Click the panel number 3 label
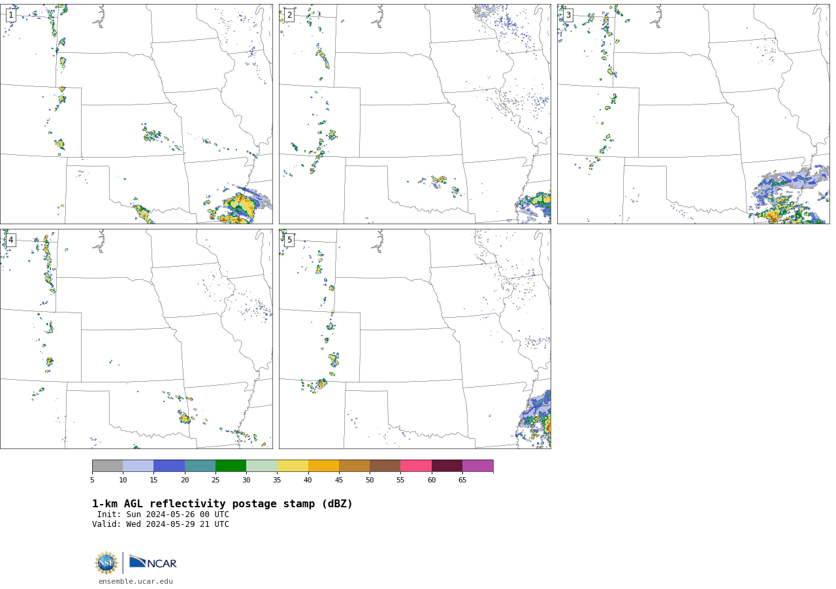Image resolution: width=836 pixels, height=589 pixels. point(568,15)
